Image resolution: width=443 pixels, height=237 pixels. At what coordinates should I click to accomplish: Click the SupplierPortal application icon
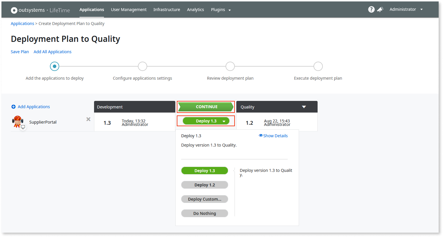pyautogui.click(x=18, y=122)
